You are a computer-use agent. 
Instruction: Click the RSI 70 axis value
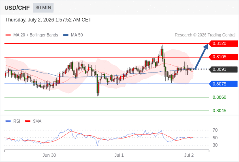pos(215,130)
